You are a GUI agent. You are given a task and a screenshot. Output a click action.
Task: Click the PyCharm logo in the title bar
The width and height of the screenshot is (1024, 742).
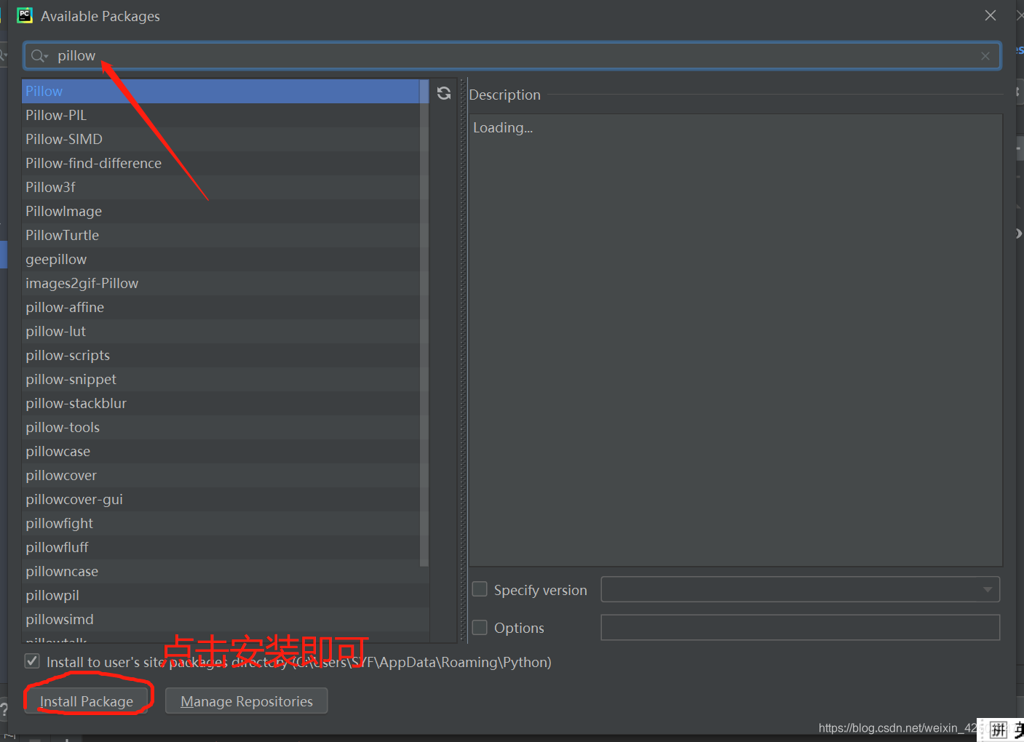(25, 15)
